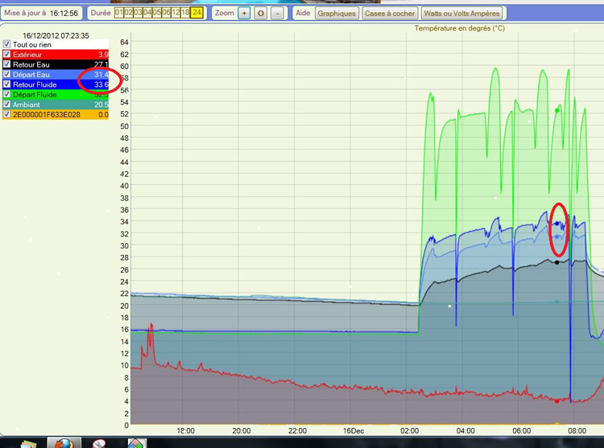
Task: Hide the Retour Eau curve
Action: pyautogui.click(x=7, y=64)
